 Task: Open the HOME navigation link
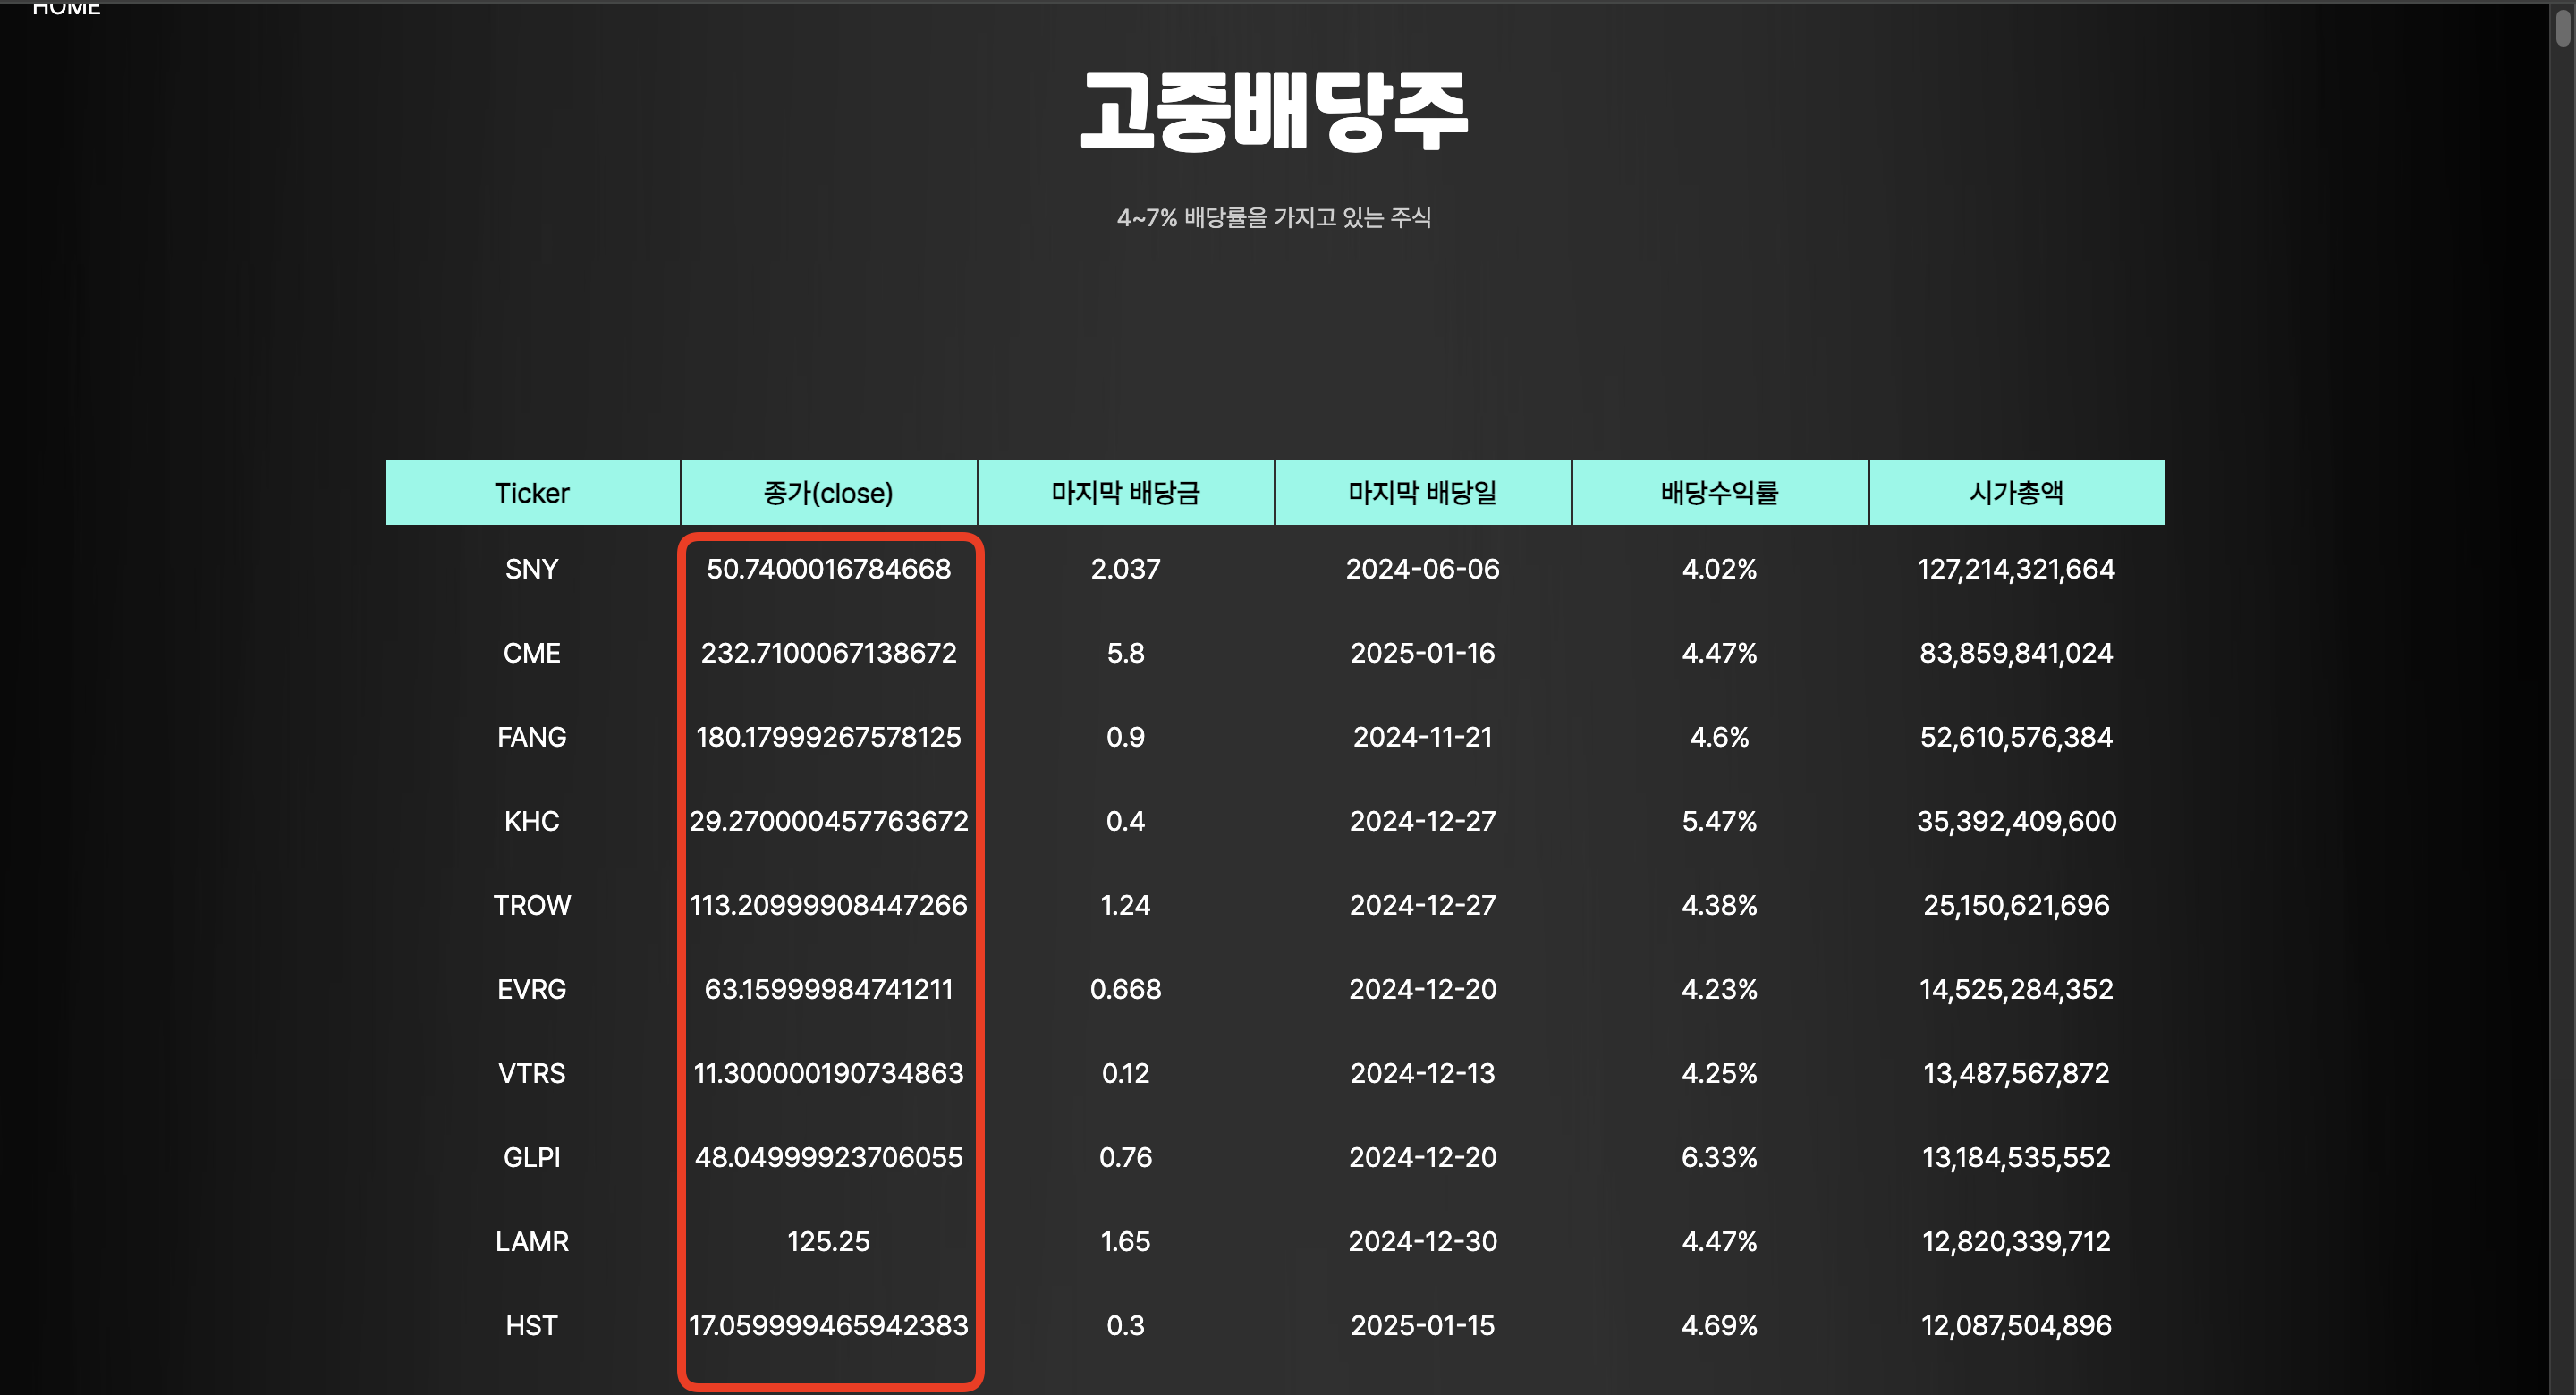[66, 8]
